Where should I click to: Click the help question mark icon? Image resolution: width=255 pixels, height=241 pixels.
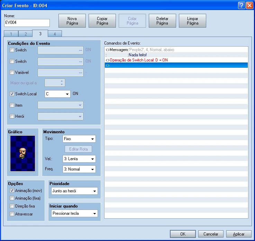[x=242, y=6]
